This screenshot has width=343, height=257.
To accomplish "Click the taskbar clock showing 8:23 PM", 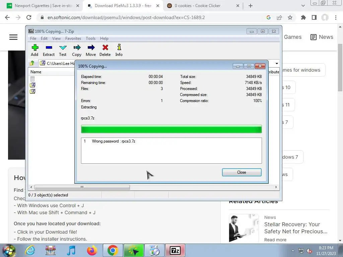I will 326,251.
